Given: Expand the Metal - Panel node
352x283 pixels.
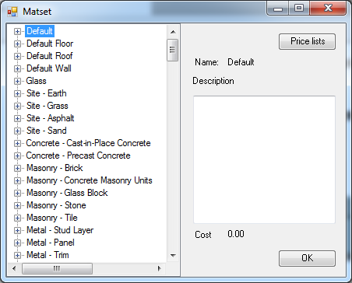Looking at the screenshot, I should tap(17, 243).
